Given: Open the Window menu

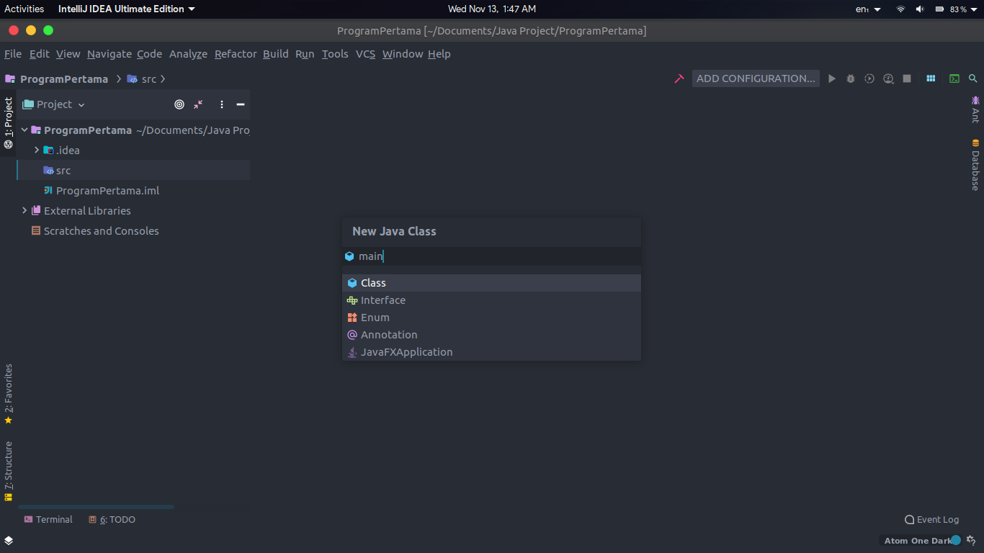Looking at the screenshot, I should click(x=403, y=54).
